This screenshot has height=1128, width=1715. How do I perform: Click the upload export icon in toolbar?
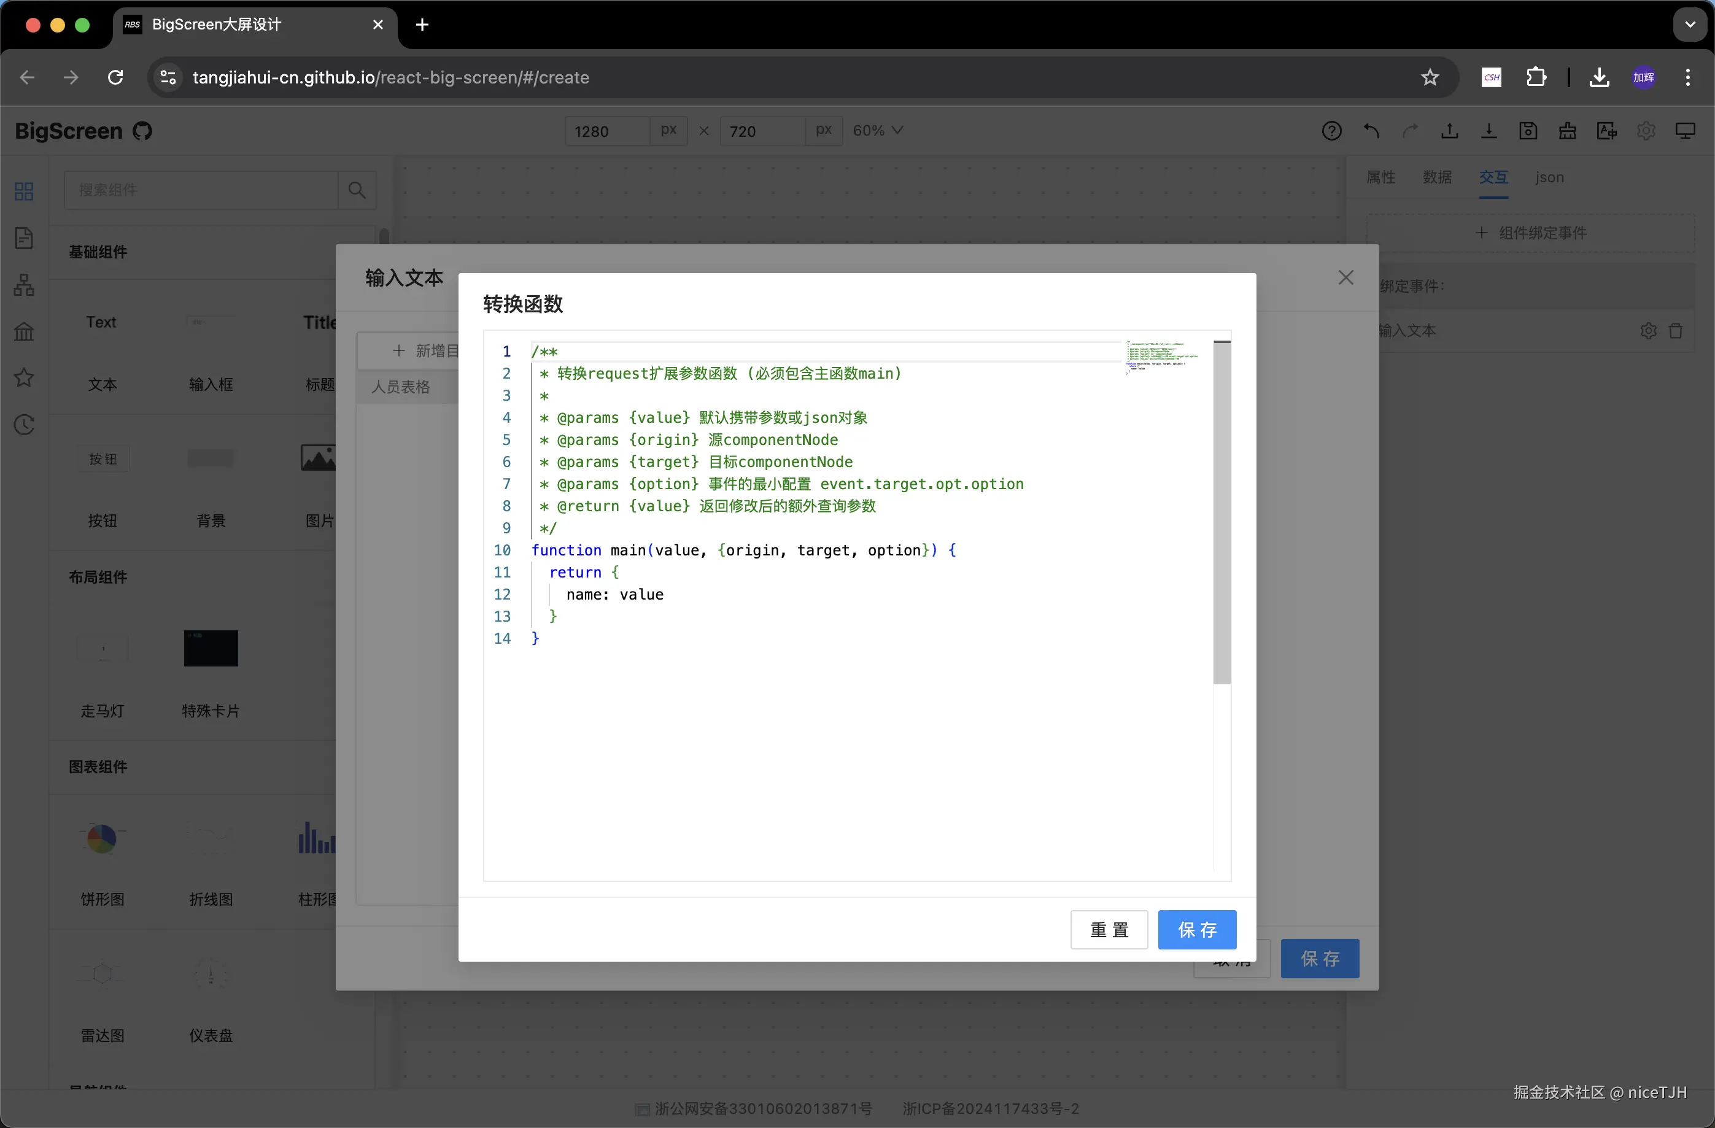[x=1449, y=131]
